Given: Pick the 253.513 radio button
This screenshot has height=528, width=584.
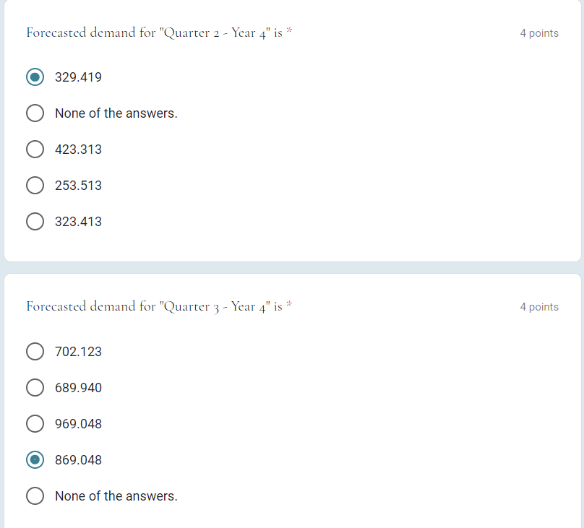Looking at the screenshot, I should tap(35, 185).
